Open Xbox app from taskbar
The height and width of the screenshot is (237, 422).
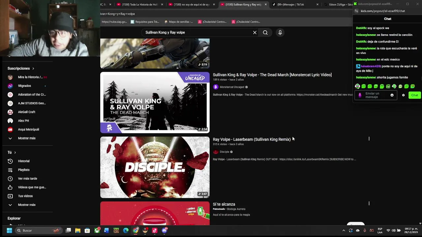pos(97,230)
